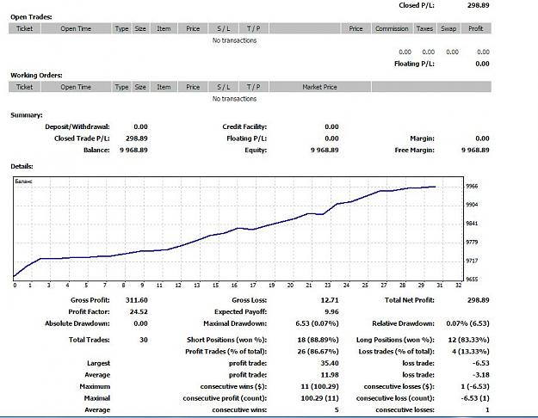
Task: Click the 'Closed Trade P/L:' label
Action: [82, 138]
